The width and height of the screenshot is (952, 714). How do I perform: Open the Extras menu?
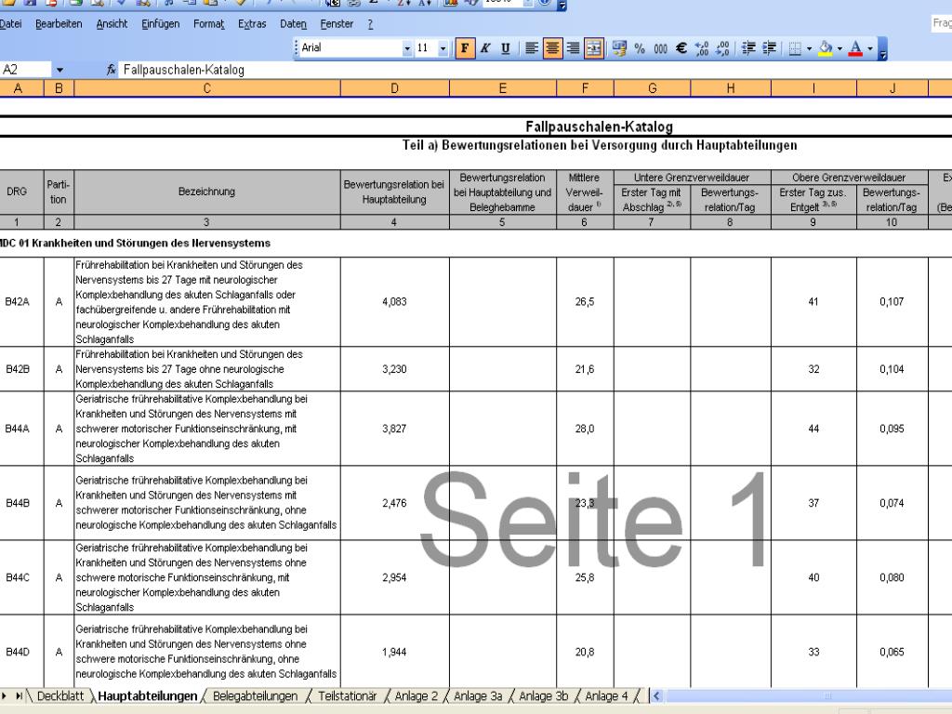(252, 23)
